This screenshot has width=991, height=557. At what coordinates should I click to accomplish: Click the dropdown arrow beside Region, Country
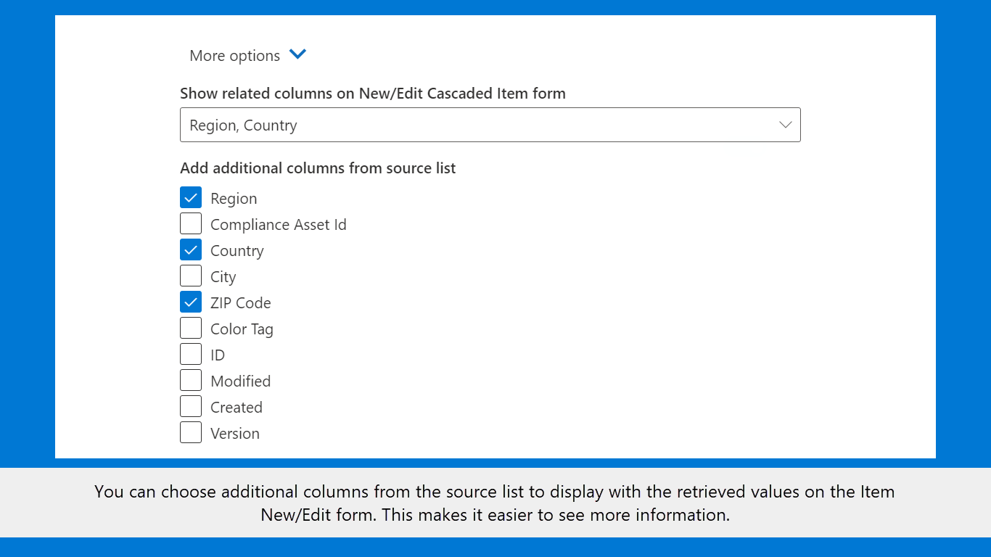click(x=785, y=125)
